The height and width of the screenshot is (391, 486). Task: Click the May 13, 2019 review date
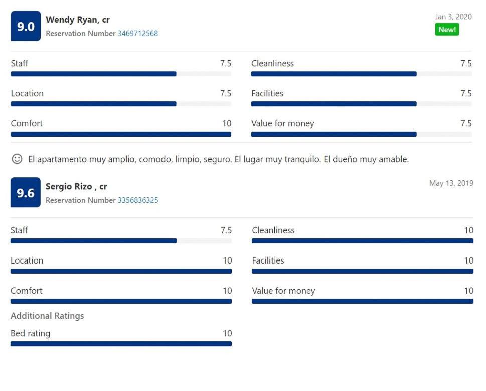(451, 183)
